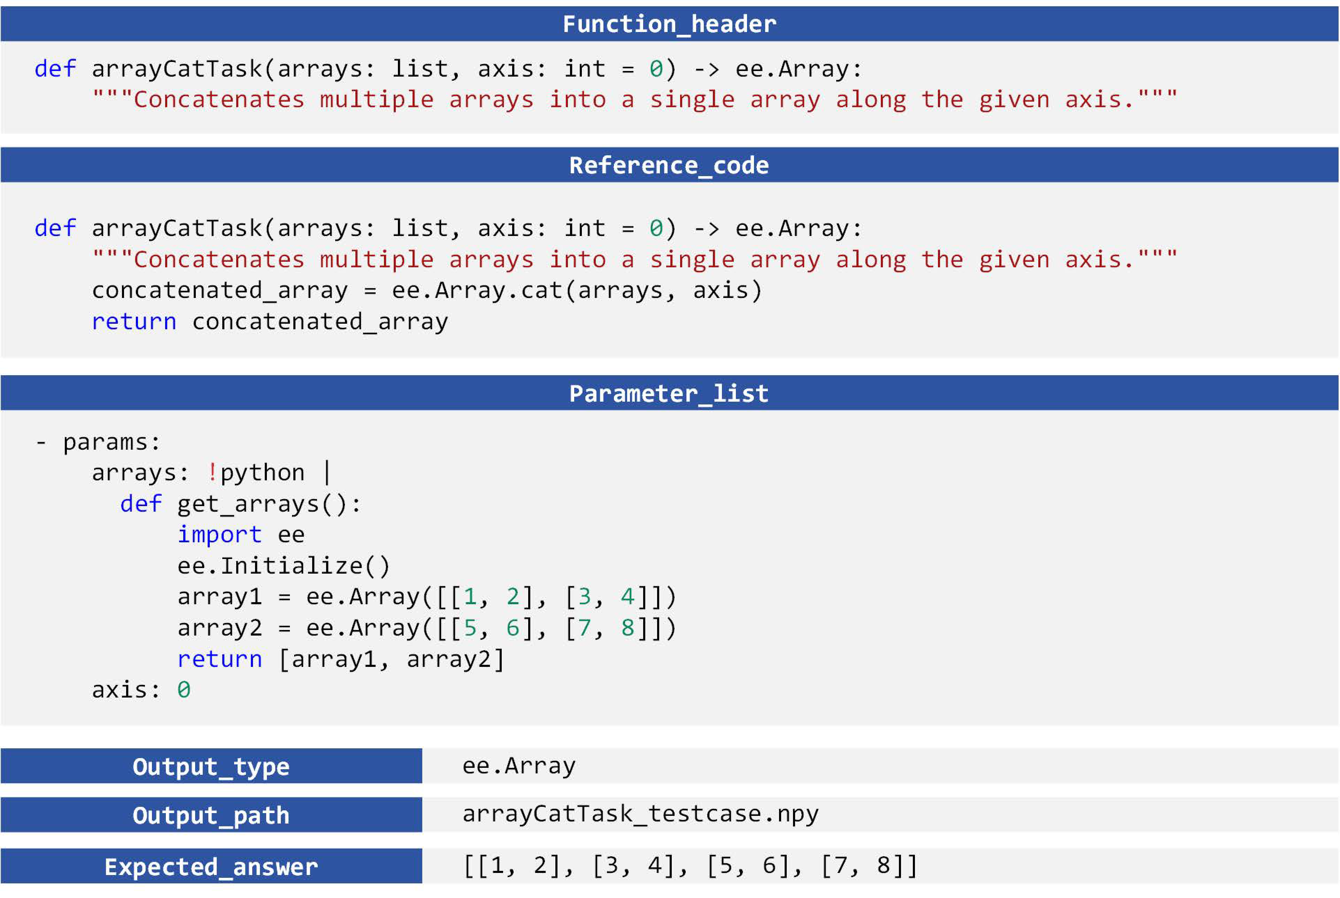Click the 'return [array1, array2]' line

tap(341, 659)
